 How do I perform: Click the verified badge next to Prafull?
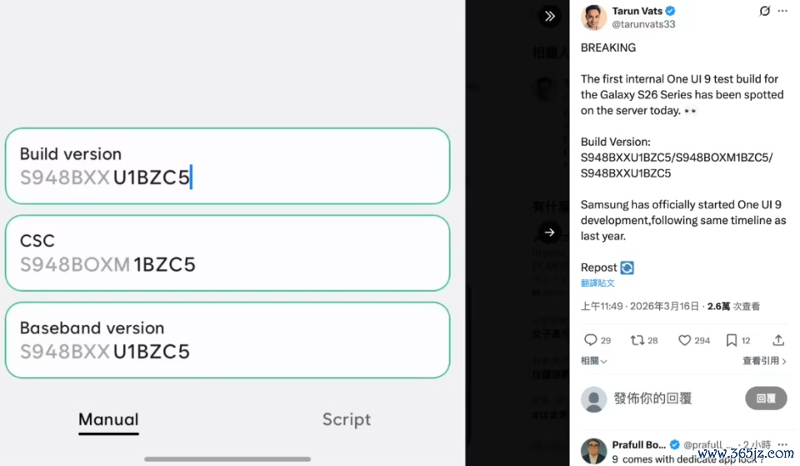point(674,444)
